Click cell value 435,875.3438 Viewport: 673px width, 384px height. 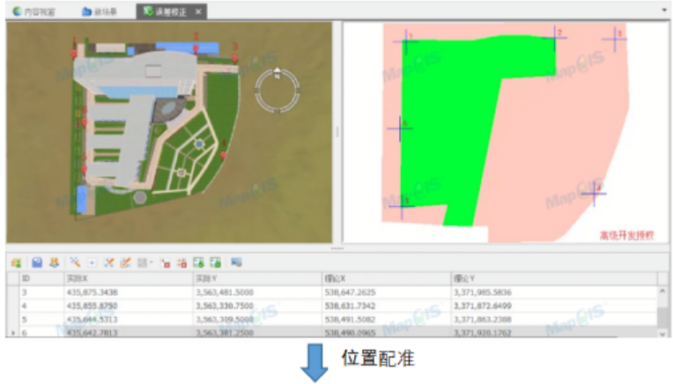coord(92,292)
